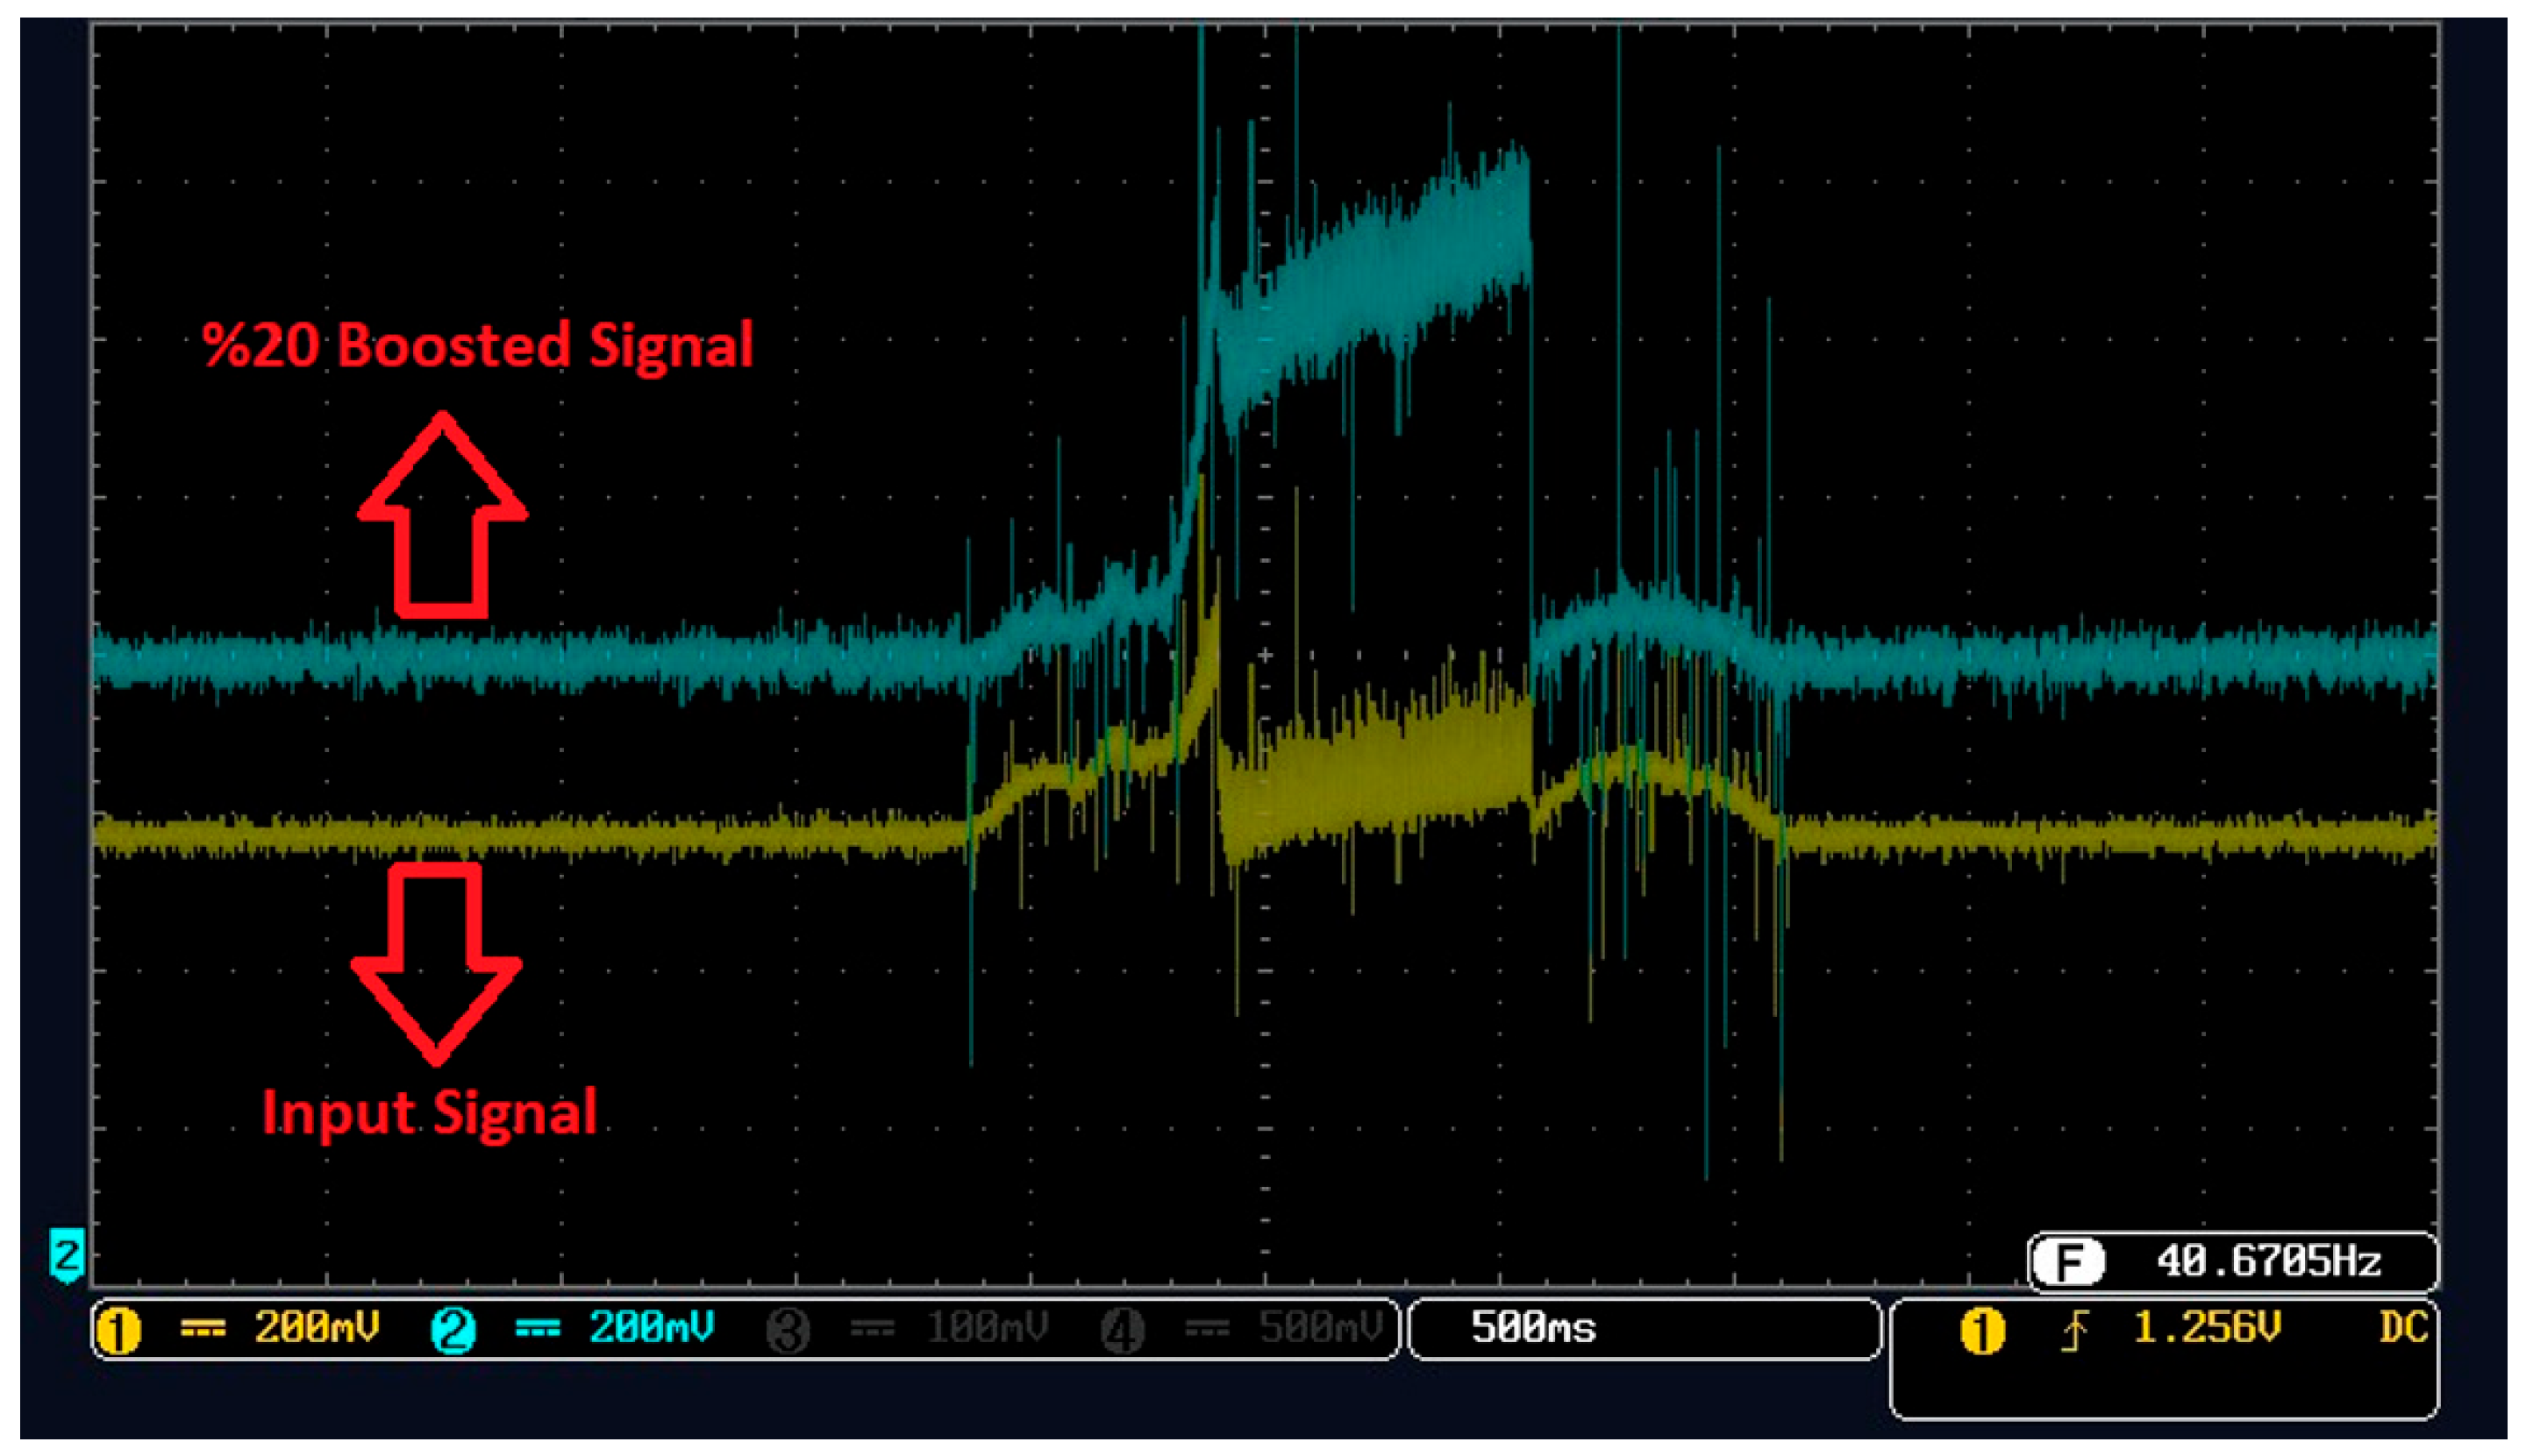Click the Input Signal red label
Image resolution: width=2526 pixels, height=1456 pixels.
(429, 1112)
